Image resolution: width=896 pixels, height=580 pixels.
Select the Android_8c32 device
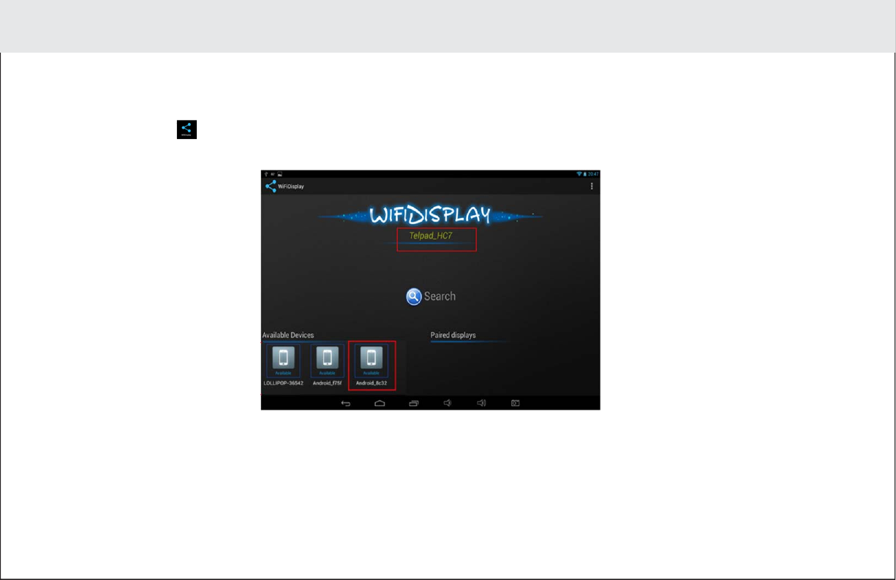click(372, 366)
